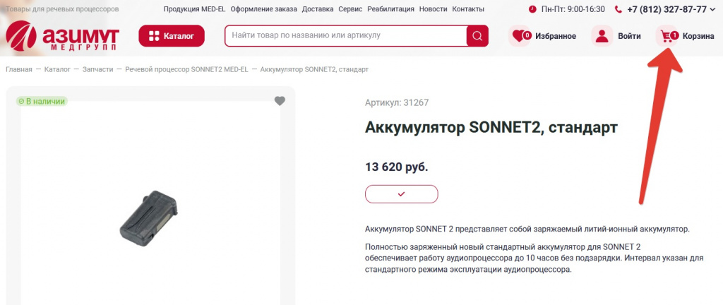Open Доставка menu item
The image size is (723, 305).
click(318, 9)
